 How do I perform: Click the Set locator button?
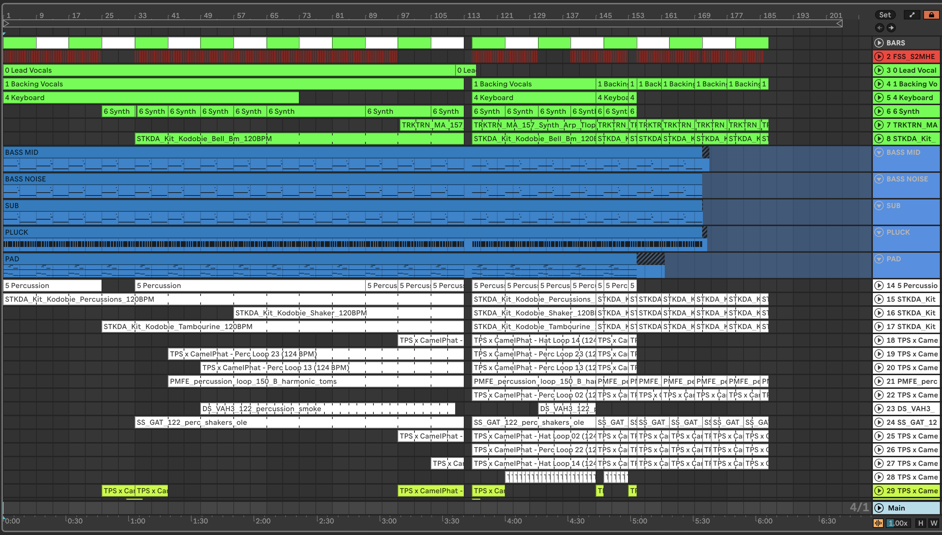[885, 15]
